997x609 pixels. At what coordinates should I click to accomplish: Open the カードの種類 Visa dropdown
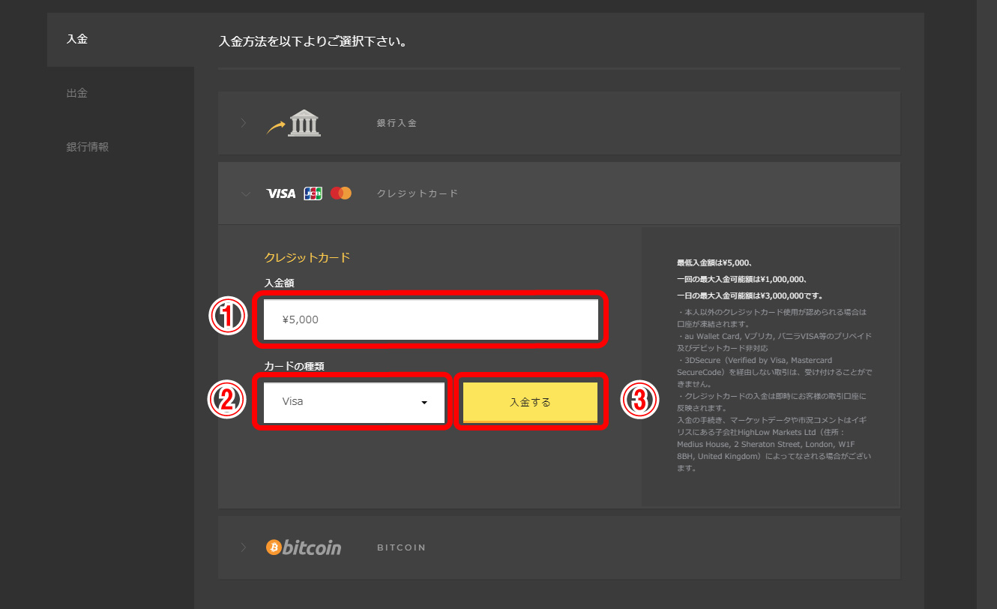coord(354,402)
